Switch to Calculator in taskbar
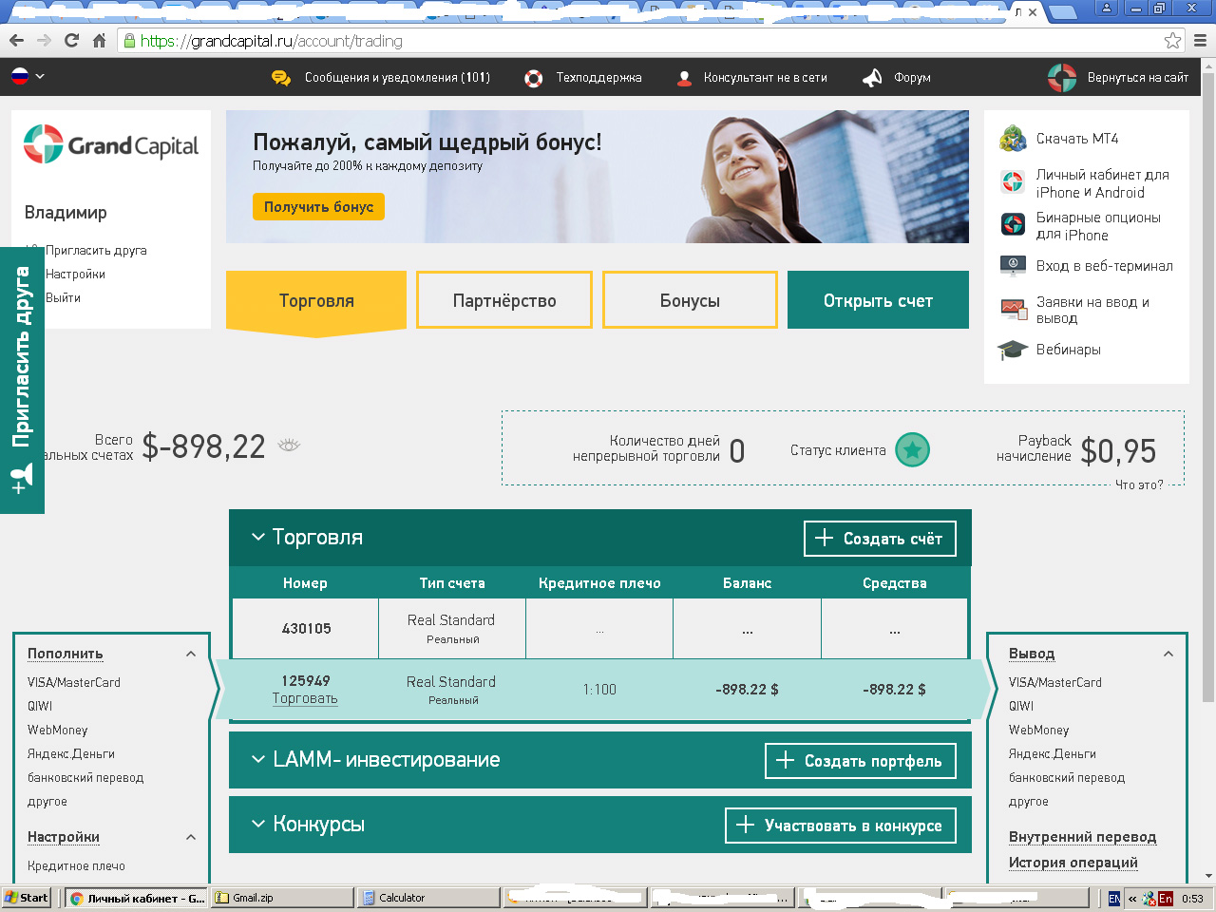Image resolution: width=1216 pixels, height=912 pixels. [427, 898]
